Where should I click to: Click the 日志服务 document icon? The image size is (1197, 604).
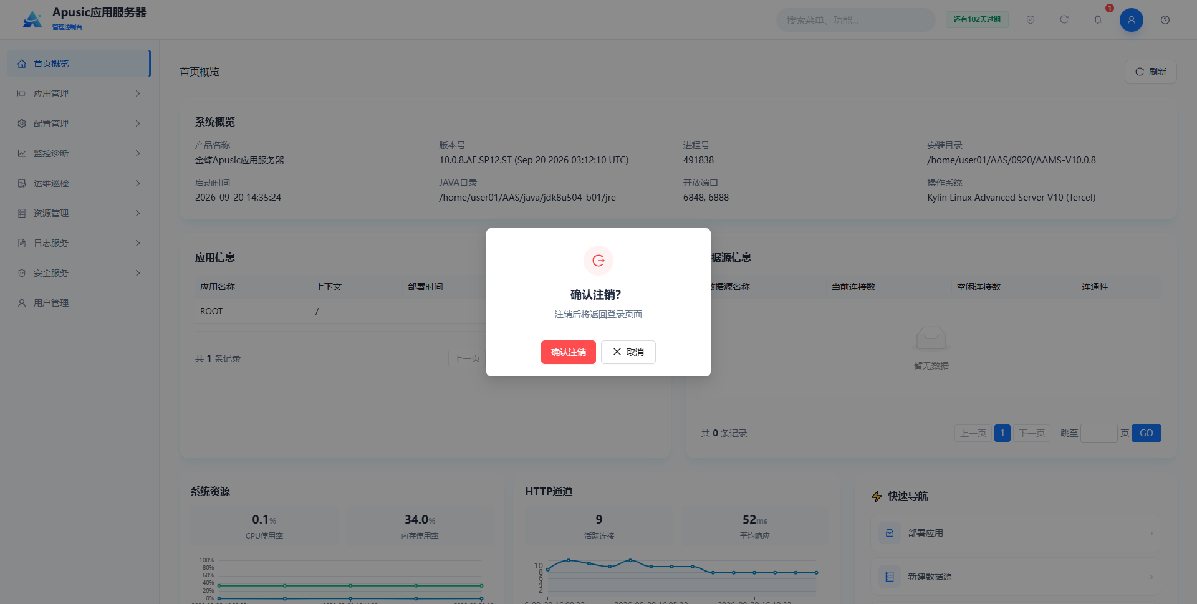22,243
